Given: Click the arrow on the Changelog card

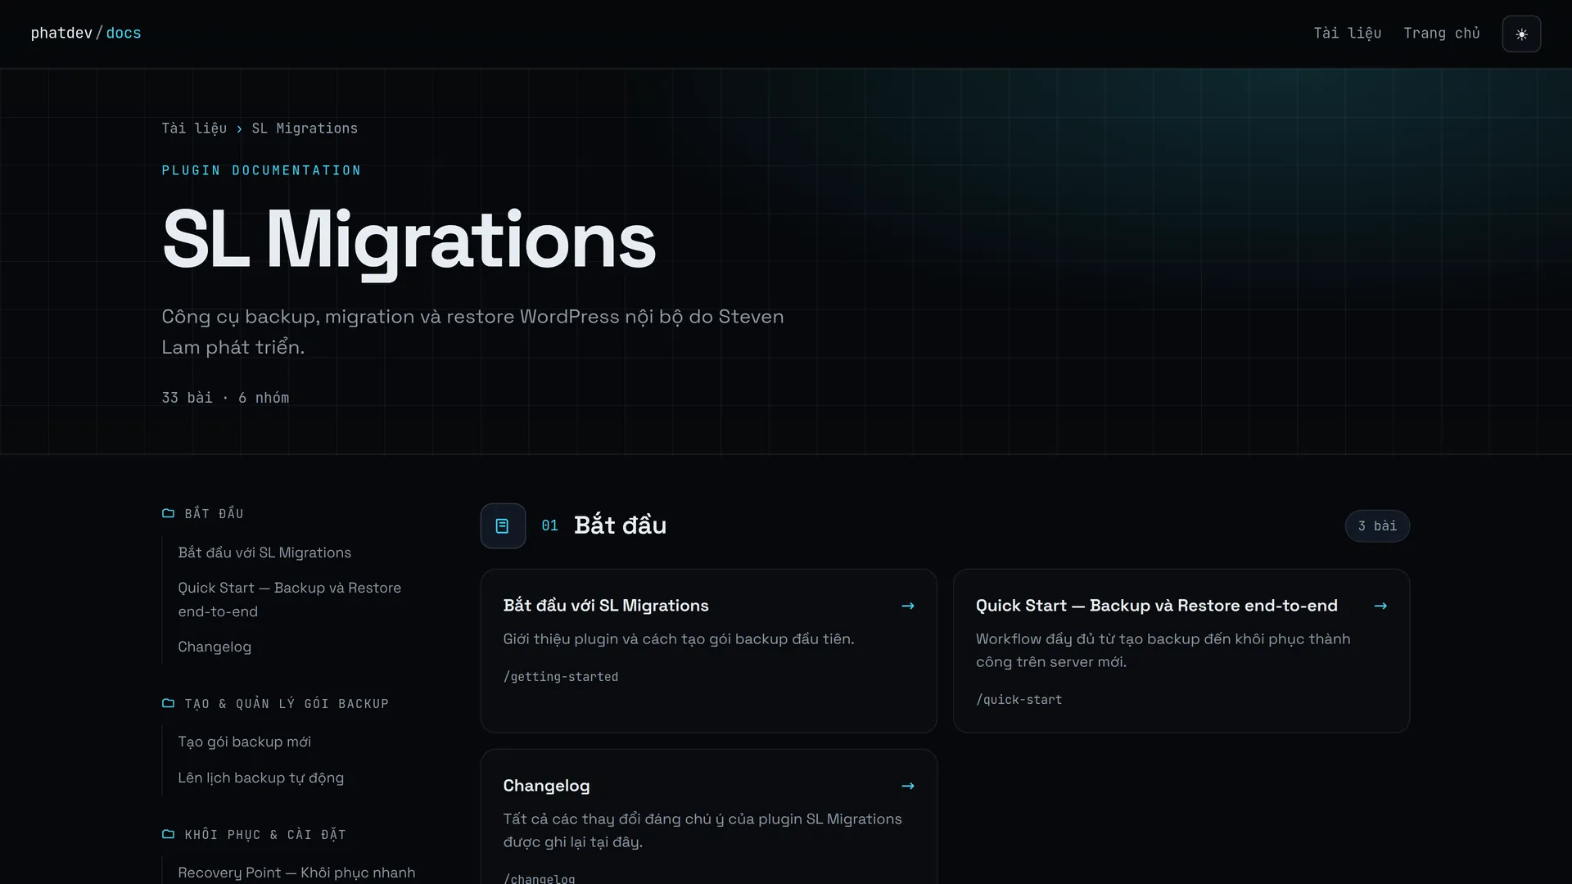Looking at the screenshot, I should pos(907,786).
